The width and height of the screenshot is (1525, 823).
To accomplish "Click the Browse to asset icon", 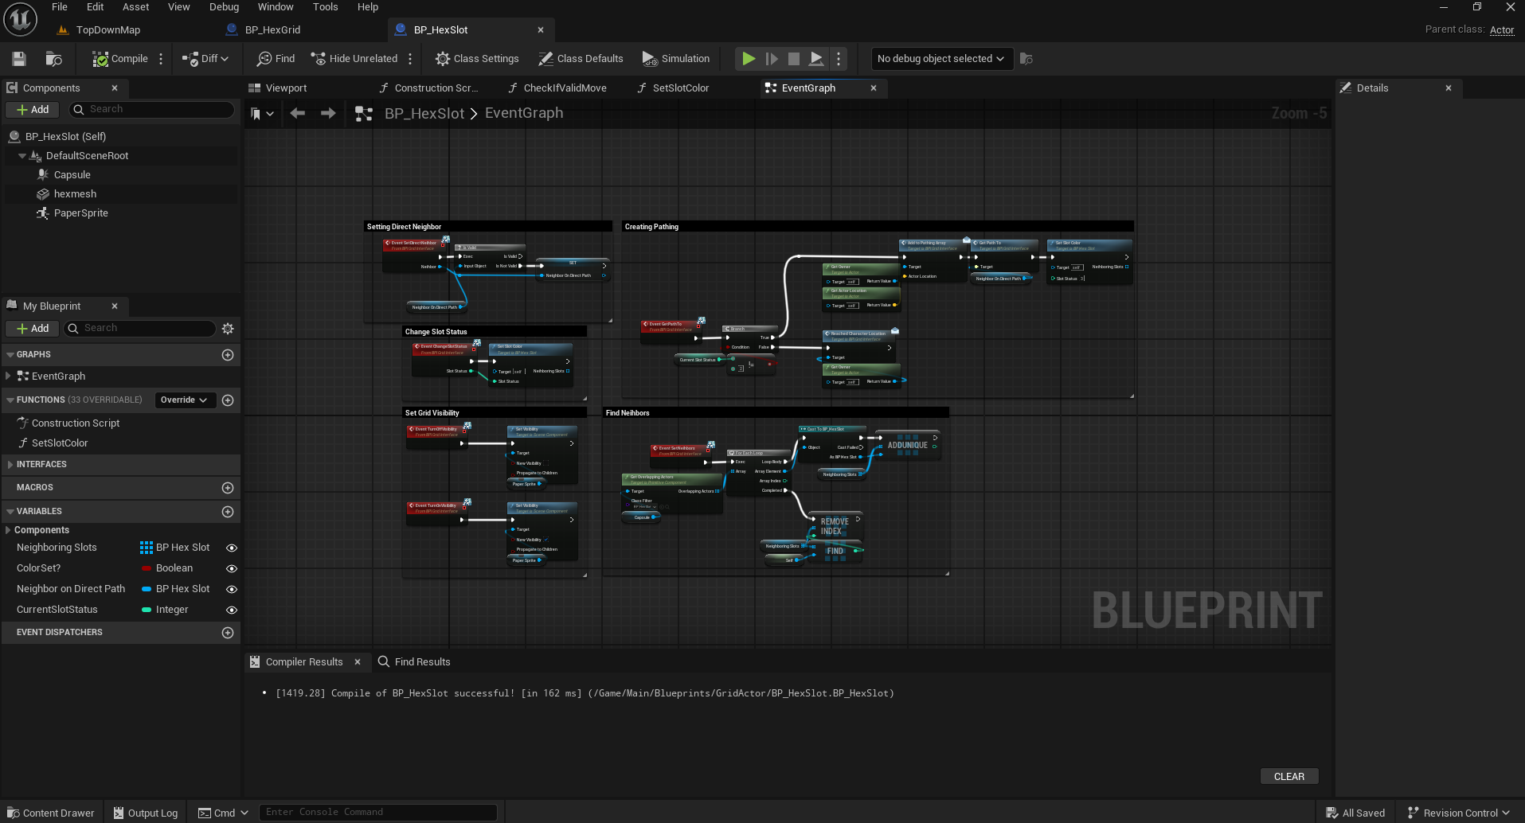I will point(54,59).
